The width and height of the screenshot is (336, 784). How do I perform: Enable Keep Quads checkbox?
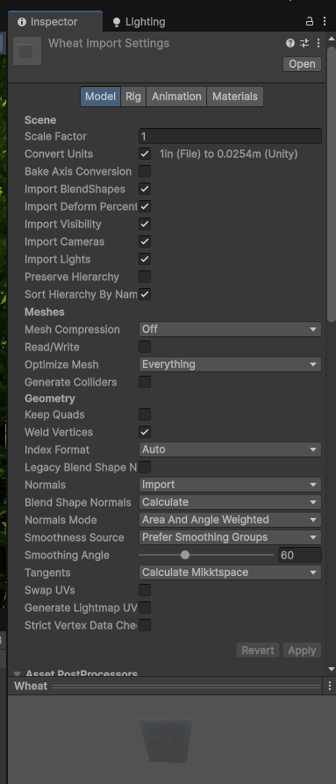pos(145,414)
